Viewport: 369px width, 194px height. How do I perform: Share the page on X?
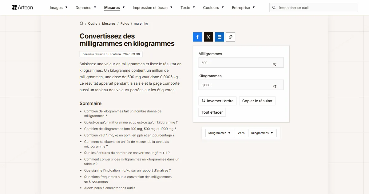pos(208,37)
